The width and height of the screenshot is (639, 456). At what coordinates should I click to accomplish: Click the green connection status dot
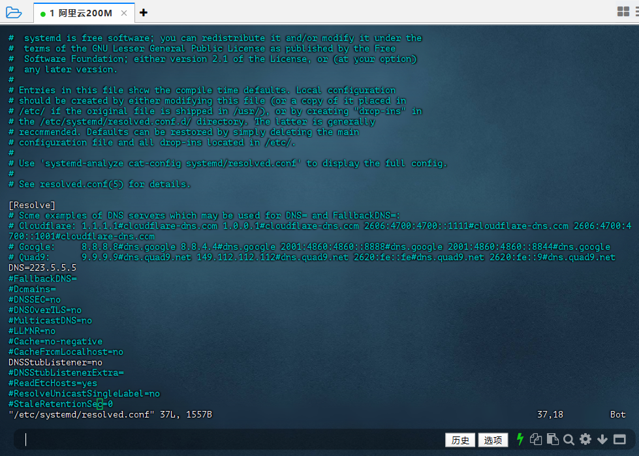tap(43, 14)
